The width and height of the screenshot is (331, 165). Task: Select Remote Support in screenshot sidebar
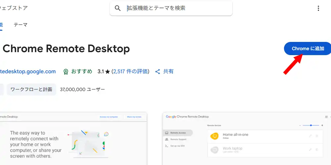pyautogui.click(x=178, y=139)
